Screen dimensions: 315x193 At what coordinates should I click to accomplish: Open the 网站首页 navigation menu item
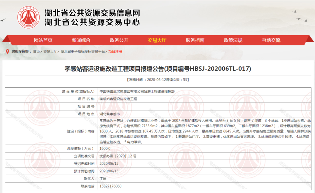[x=43, y=40]
